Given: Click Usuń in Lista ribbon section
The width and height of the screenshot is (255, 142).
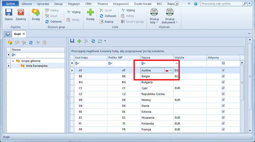Looking at the screenshot, I should click(x=106, y=10).
